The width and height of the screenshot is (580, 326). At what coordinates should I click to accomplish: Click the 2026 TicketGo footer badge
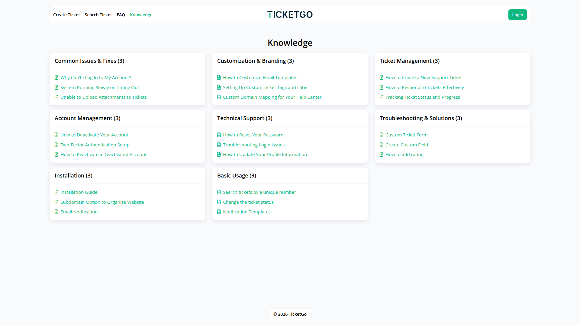coord(290,314)
